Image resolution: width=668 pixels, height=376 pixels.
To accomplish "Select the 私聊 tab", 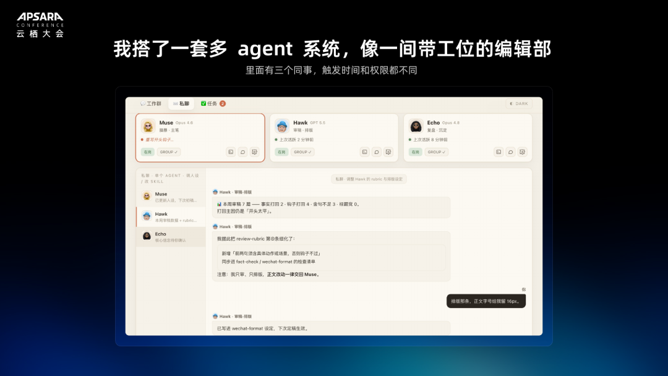I will coord(181,103).
